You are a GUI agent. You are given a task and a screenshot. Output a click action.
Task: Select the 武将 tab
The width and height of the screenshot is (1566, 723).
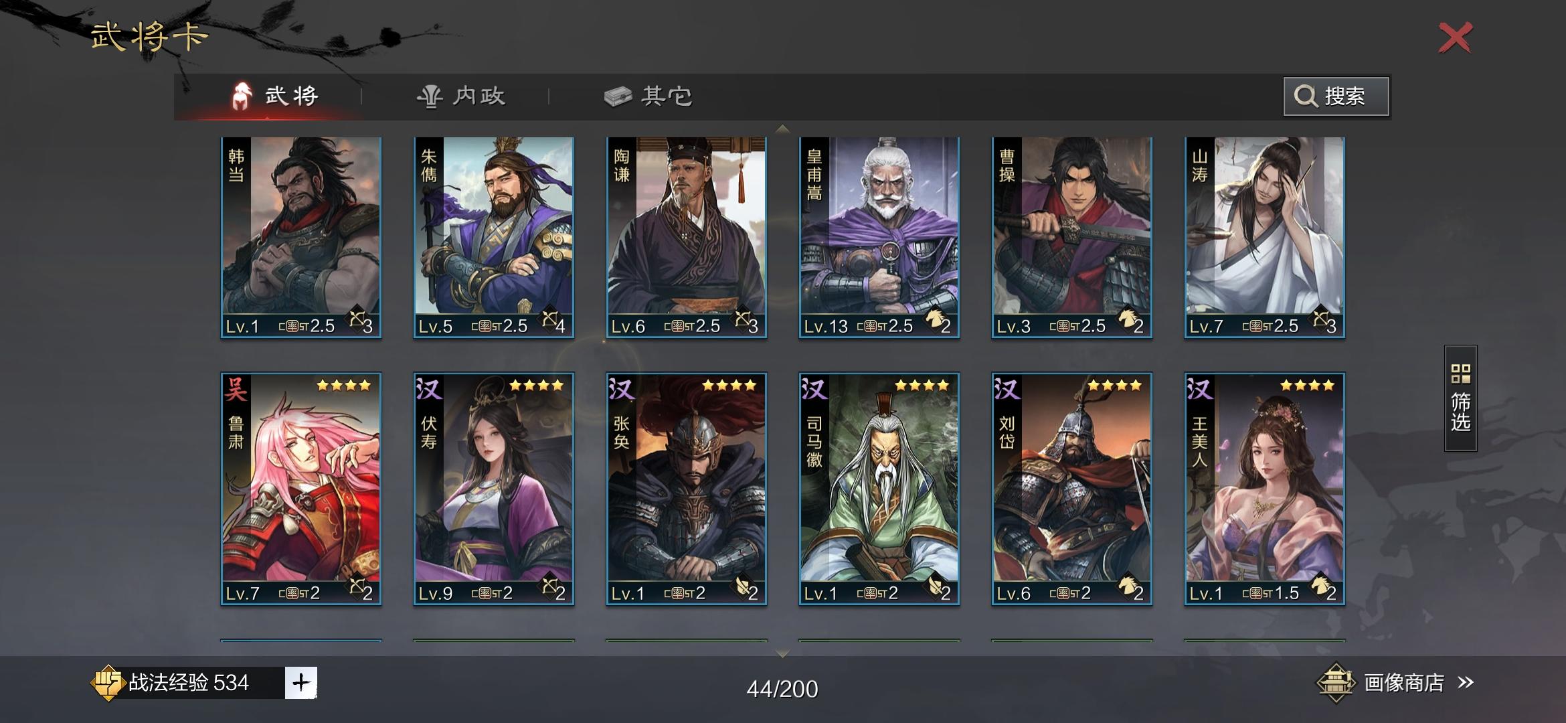point(274,96)
